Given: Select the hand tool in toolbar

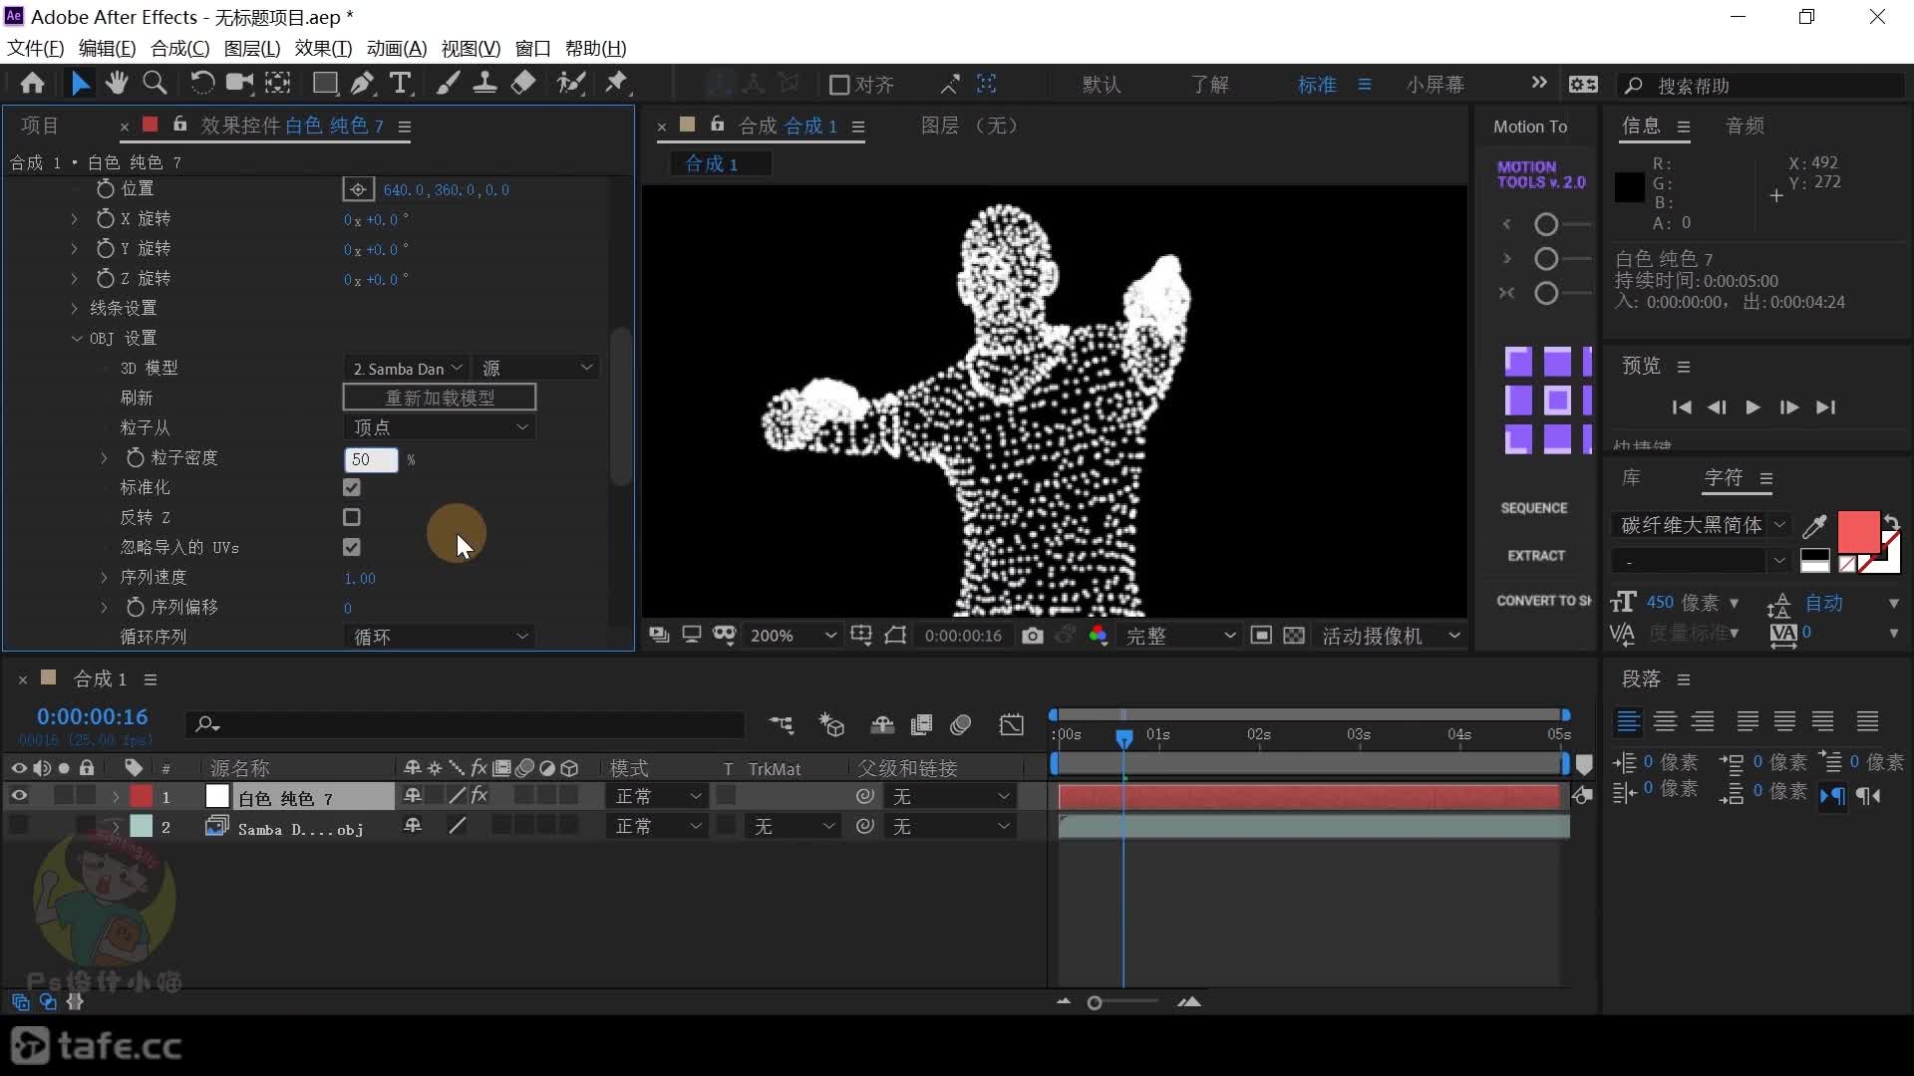Looking at the screenshot, I should coord(115,83).
